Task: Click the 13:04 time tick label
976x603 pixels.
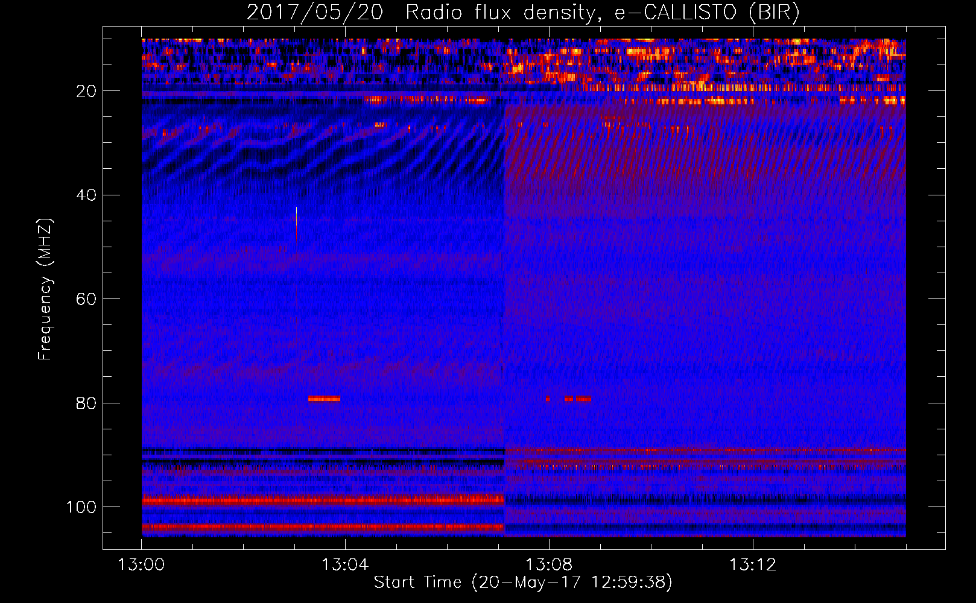Action: [x=345, y=565]
